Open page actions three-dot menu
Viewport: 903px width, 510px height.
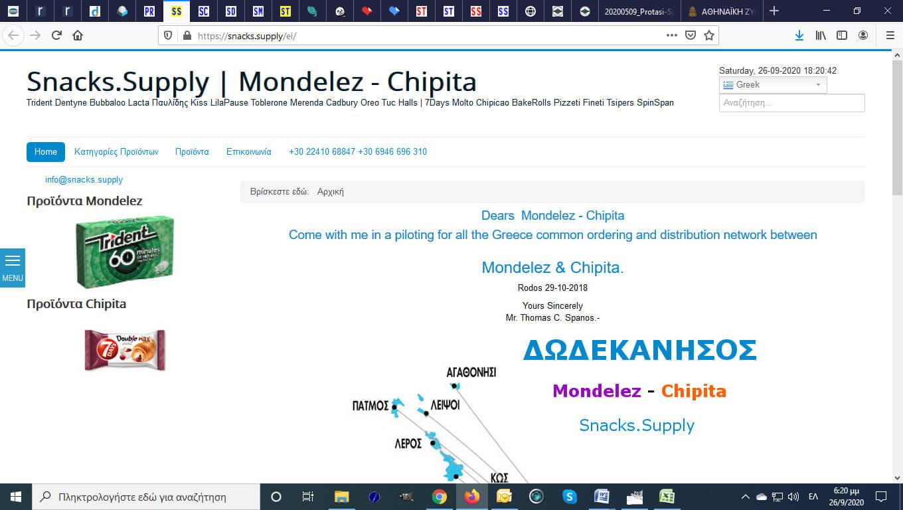(x=672, y=35)
